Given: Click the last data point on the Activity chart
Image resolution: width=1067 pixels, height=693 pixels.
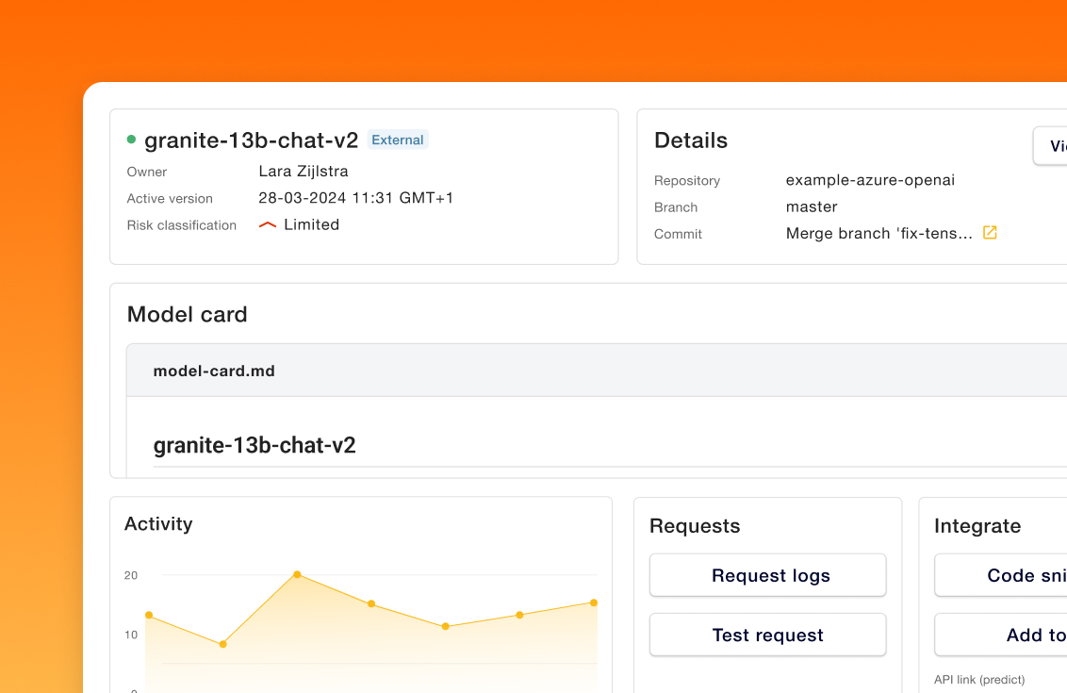Looking at the screenshot, I should 594,602.
